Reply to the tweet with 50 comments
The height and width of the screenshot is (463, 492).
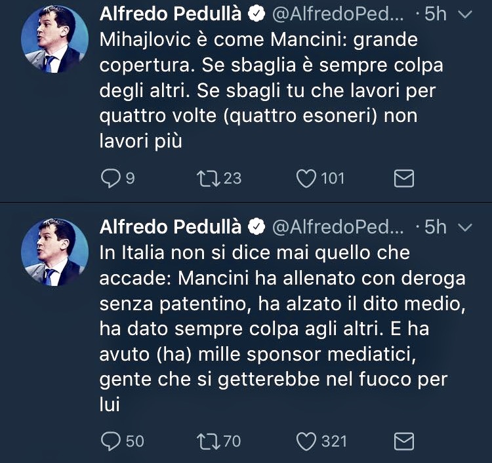point(110,441)
